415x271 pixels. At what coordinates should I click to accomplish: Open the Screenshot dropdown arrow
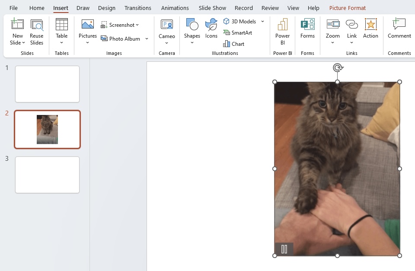pyautogui.click(x=137, y=25)
